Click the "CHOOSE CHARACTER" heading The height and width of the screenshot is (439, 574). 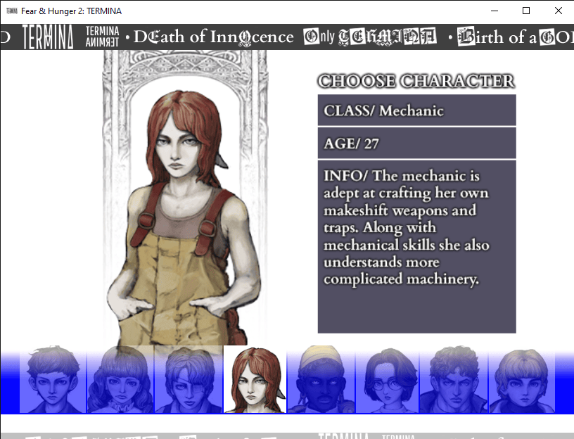click(416, 81)
